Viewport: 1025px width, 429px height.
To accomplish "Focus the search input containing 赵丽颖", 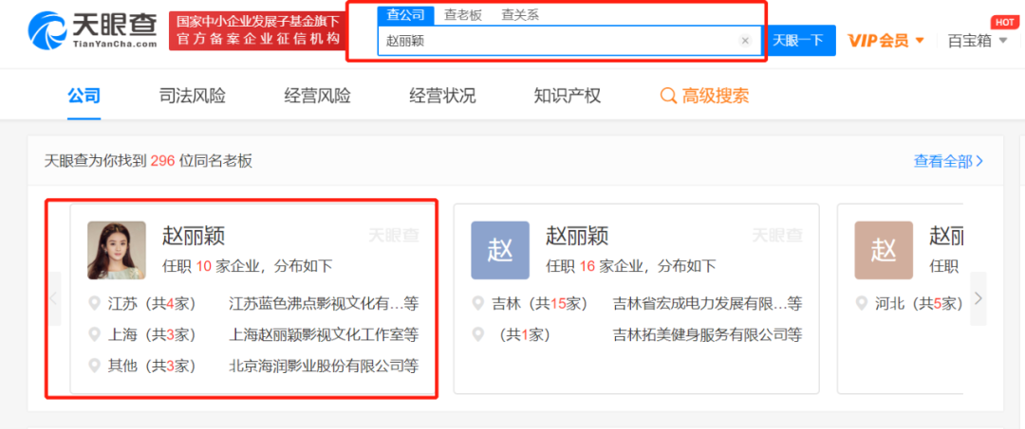I will click(569, 41).
